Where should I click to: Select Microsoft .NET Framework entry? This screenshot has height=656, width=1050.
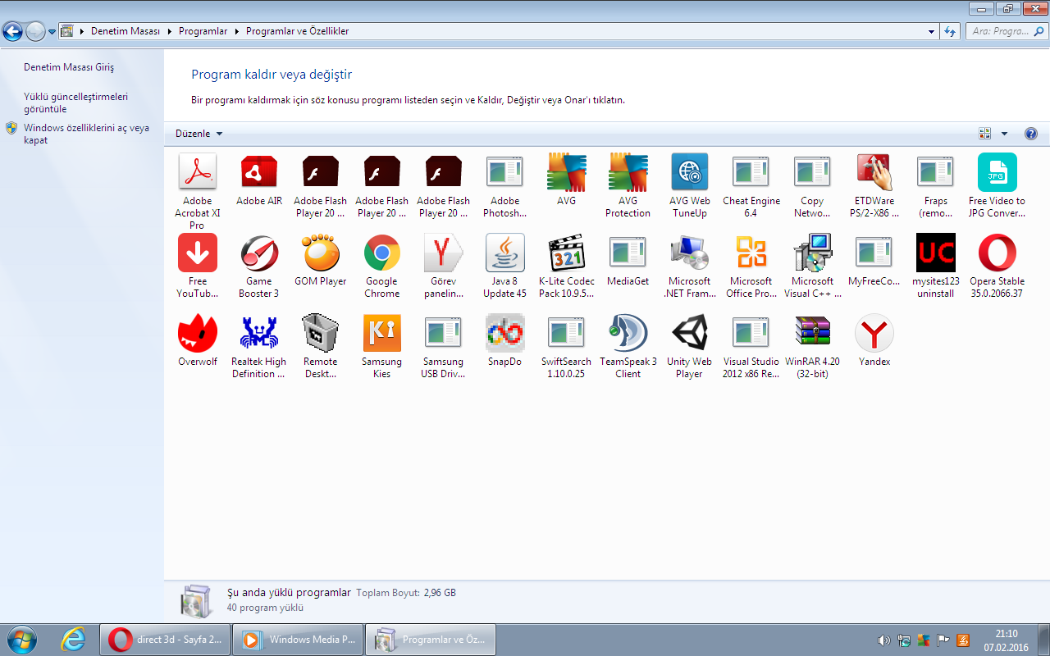point(690,266)
